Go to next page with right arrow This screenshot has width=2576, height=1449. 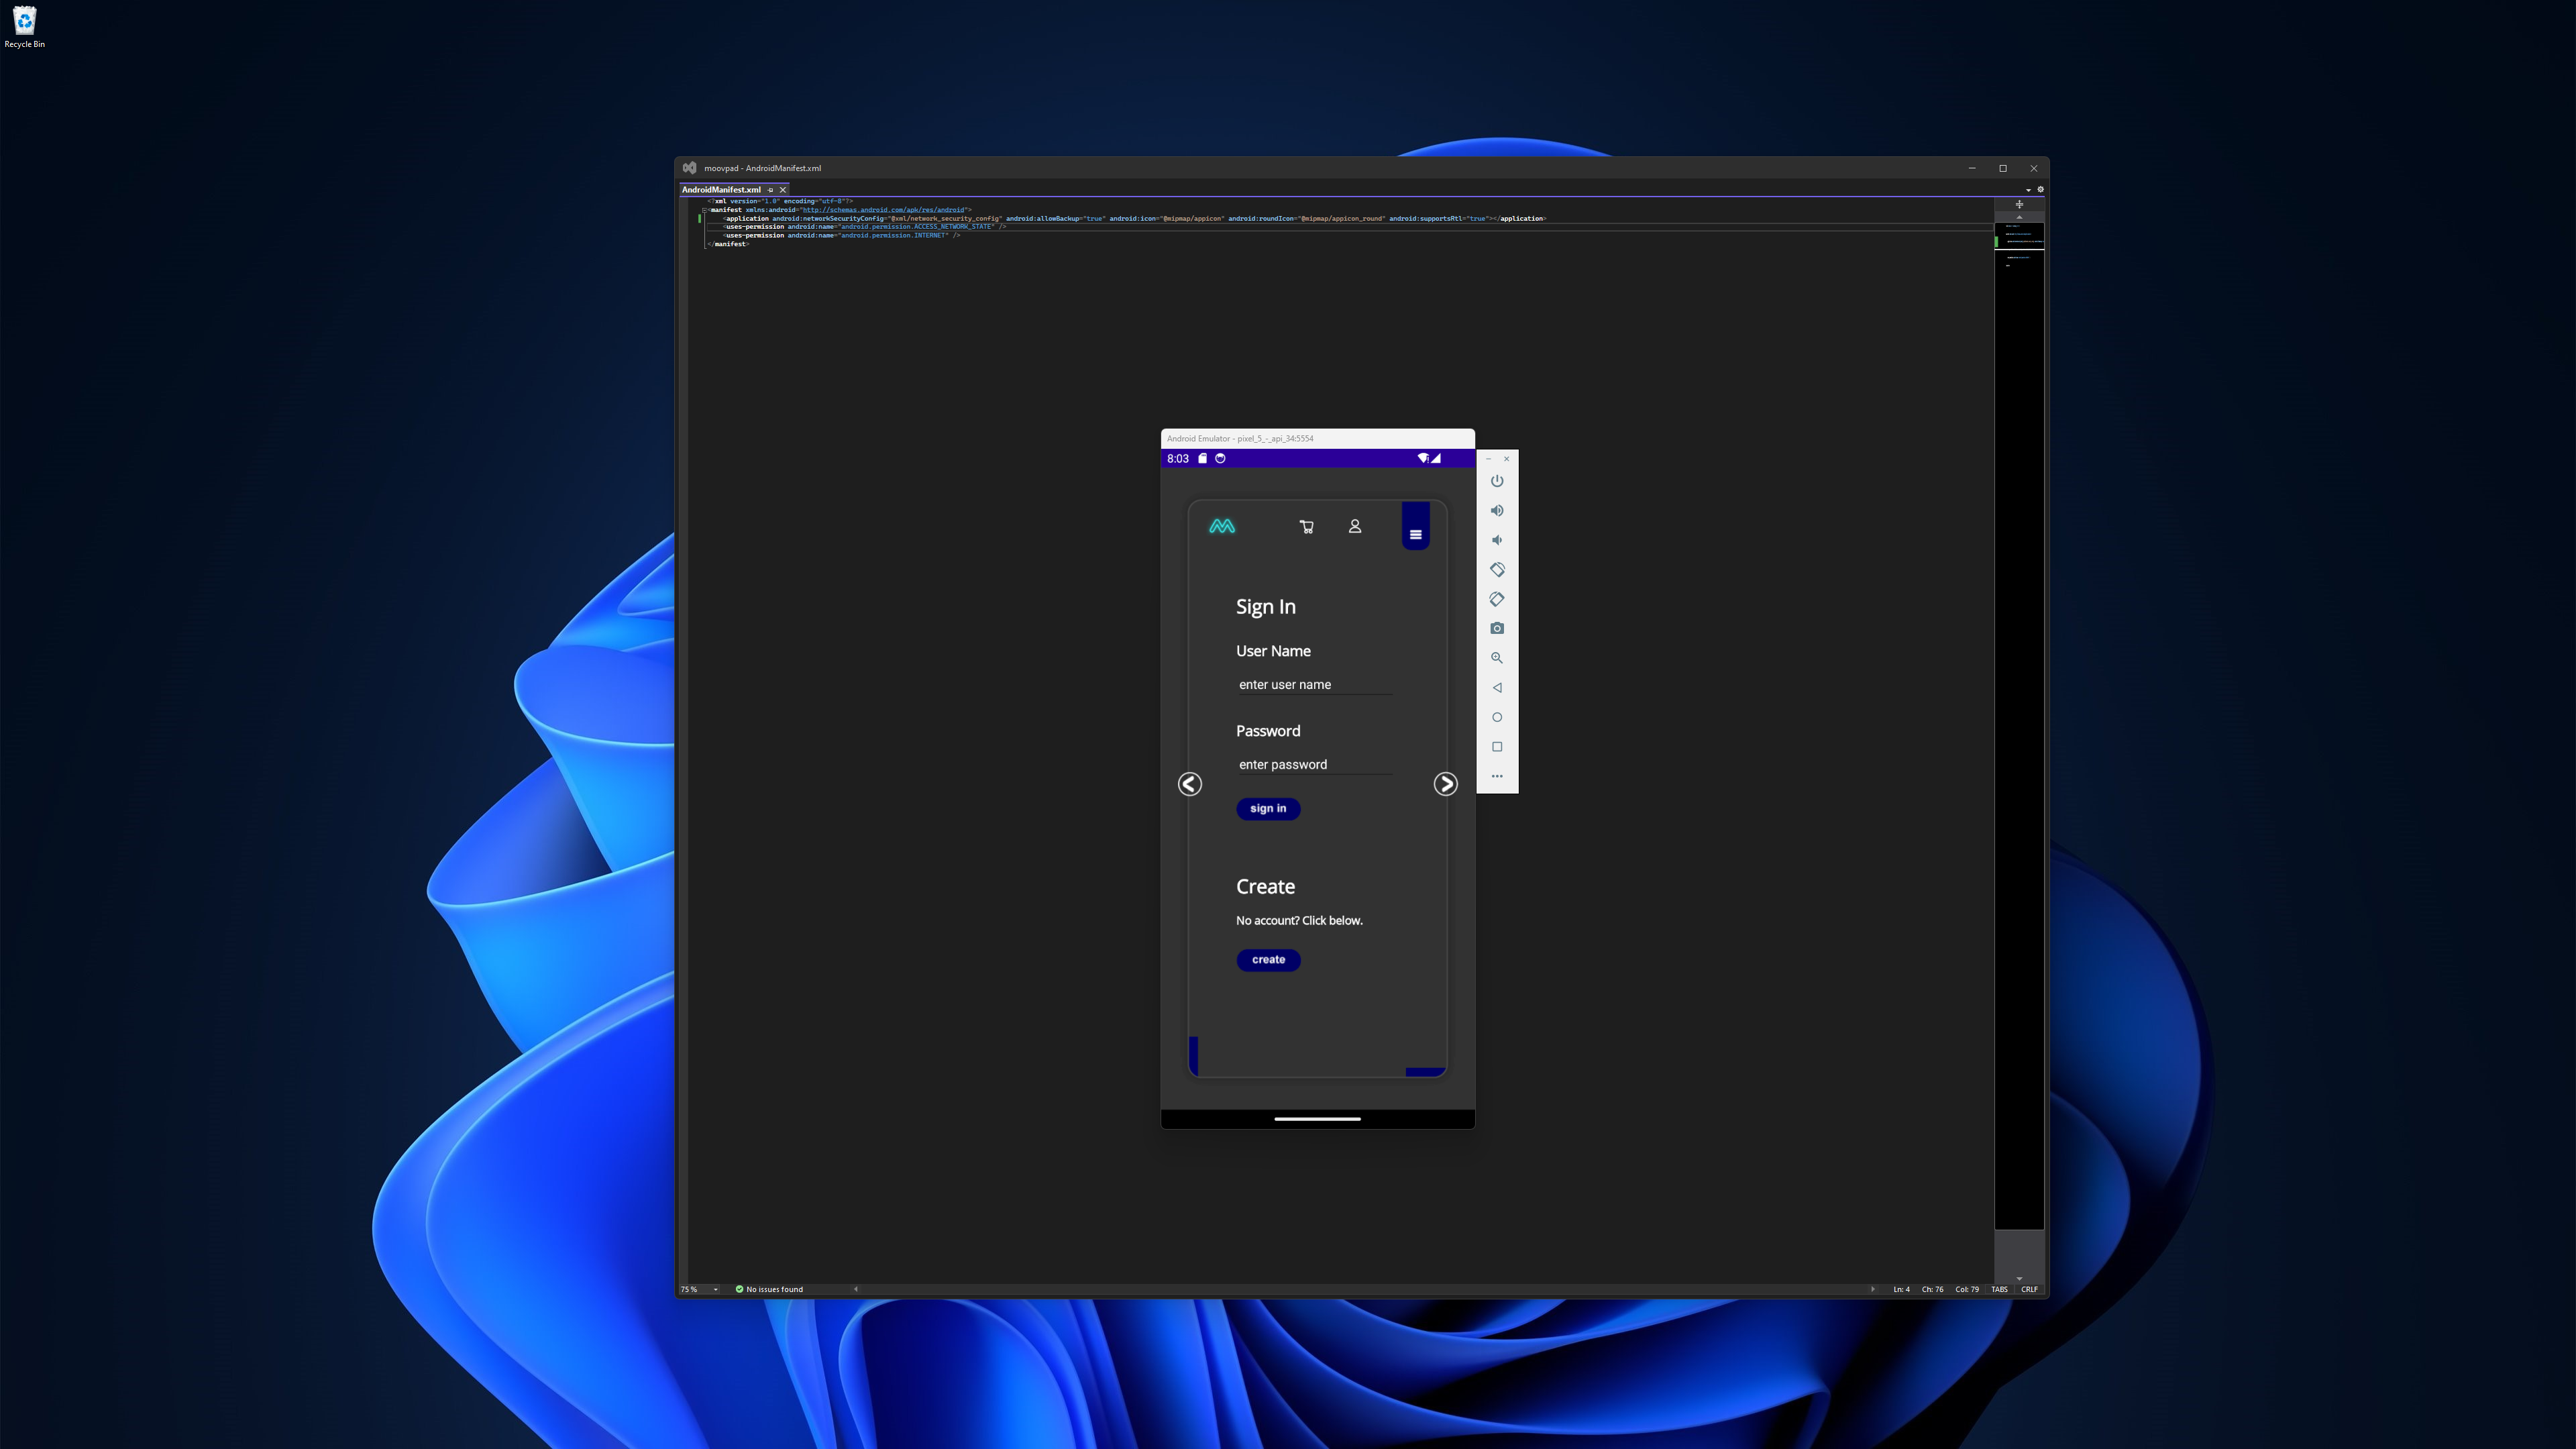tap(1446, 784)
